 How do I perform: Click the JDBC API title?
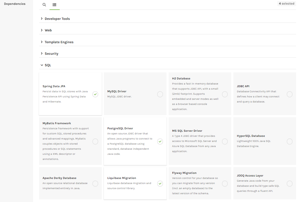pyautogui.click(x=243, y=86)
